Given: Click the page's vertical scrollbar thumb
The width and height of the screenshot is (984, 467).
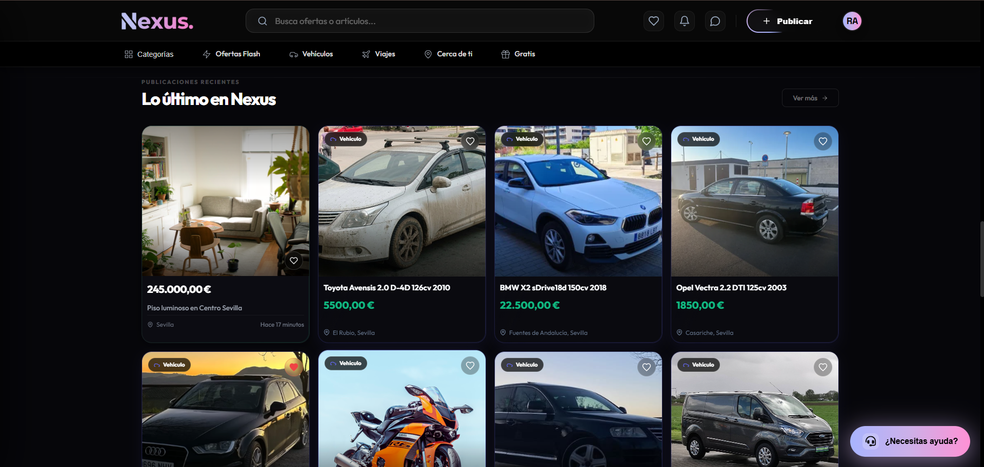Looking at the screenshot, I should pos(981,259).
